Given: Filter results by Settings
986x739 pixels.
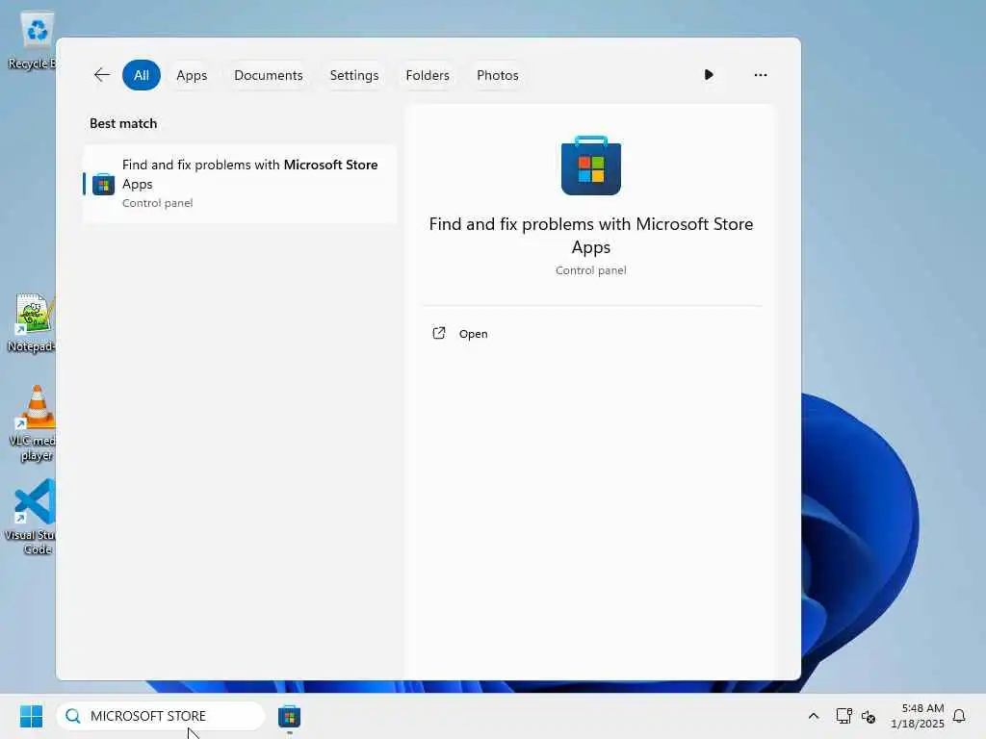Looking at the screenshot, I should (354, 75).
